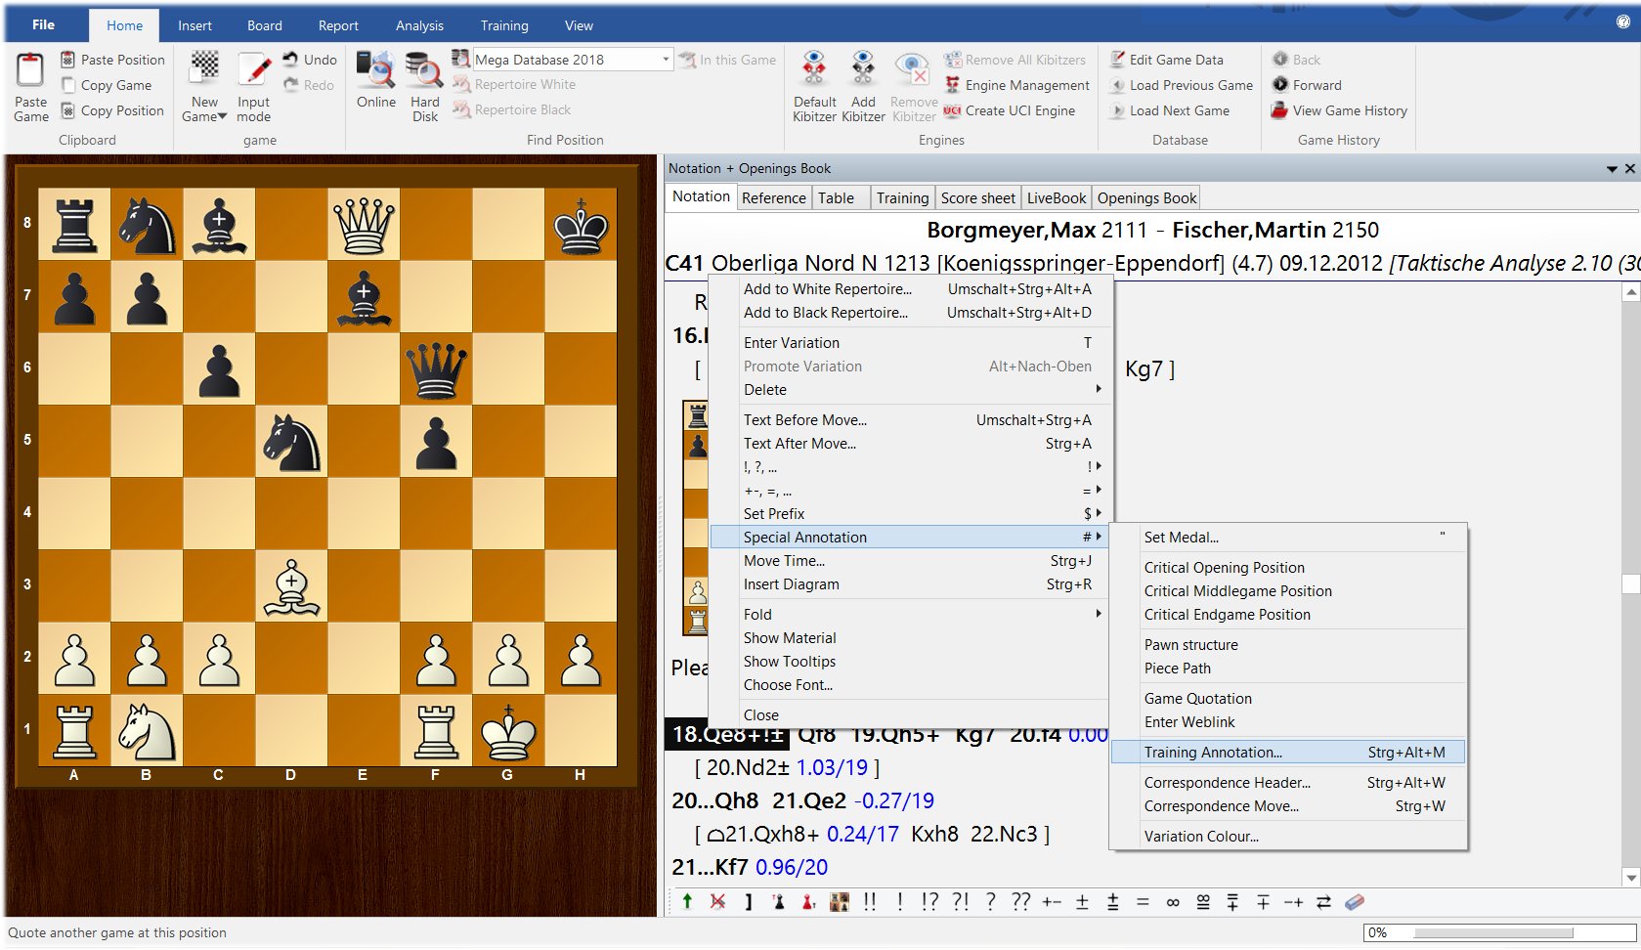Select Critical Middlegame Position

point(1237,590)
